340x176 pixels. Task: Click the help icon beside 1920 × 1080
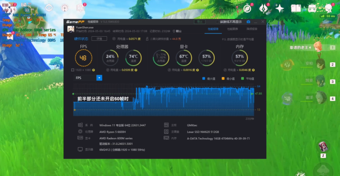(93, 70)
